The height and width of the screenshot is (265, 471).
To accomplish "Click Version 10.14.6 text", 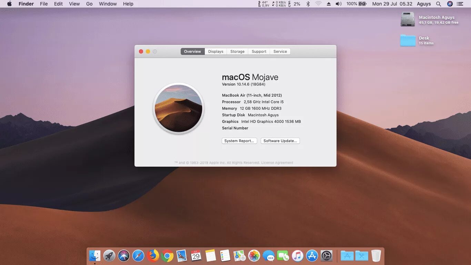I will (x=244, y=84).
